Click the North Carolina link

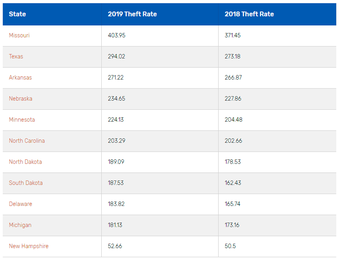point(27,141)
